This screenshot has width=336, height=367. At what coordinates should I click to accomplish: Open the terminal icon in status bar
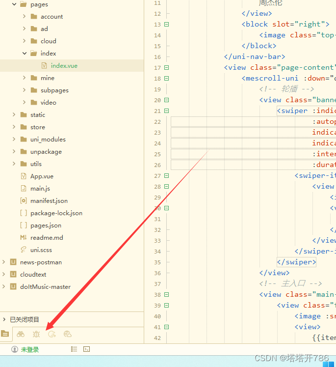(x=86, y=349)
